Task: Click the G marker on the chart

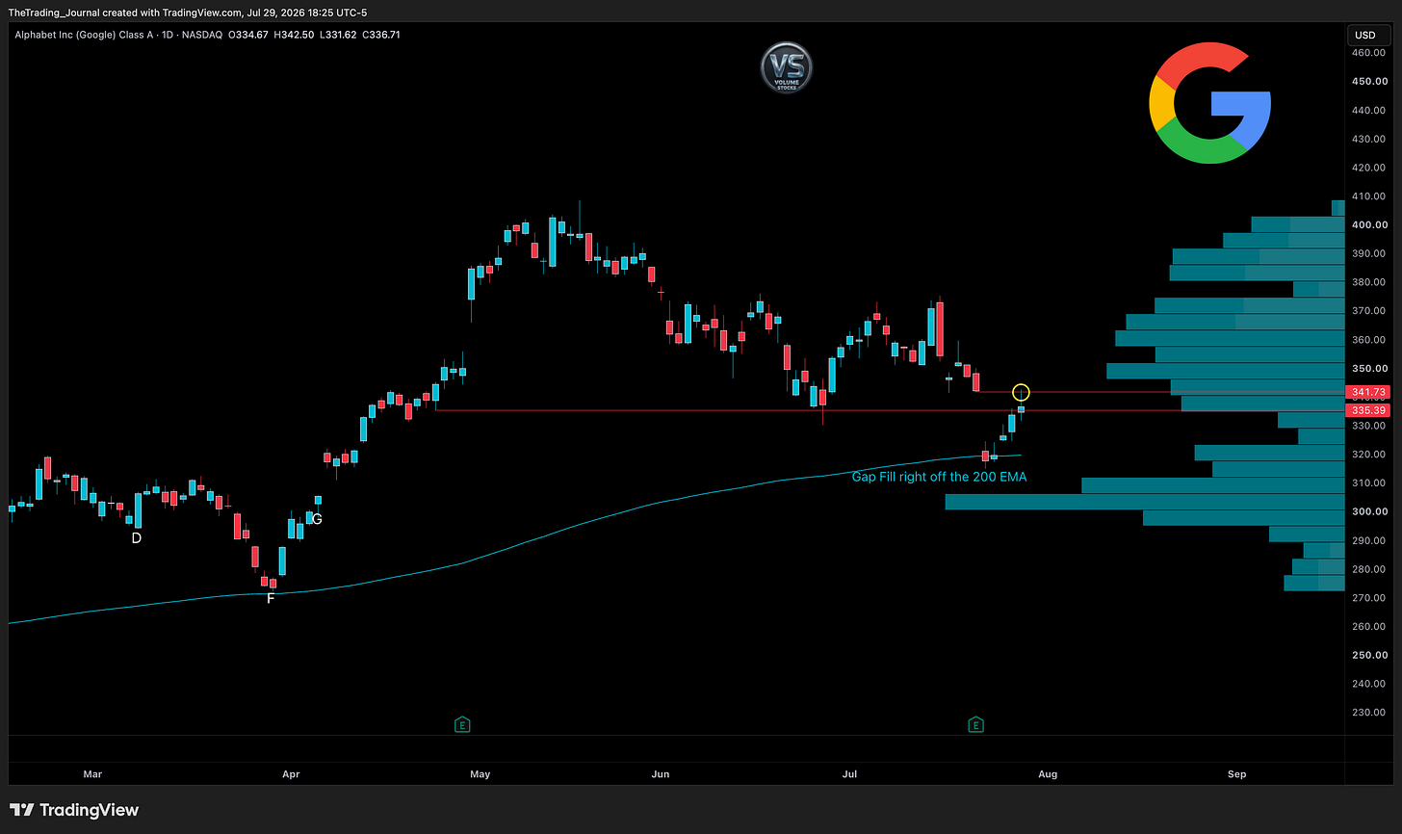Action: coord(317,519)
